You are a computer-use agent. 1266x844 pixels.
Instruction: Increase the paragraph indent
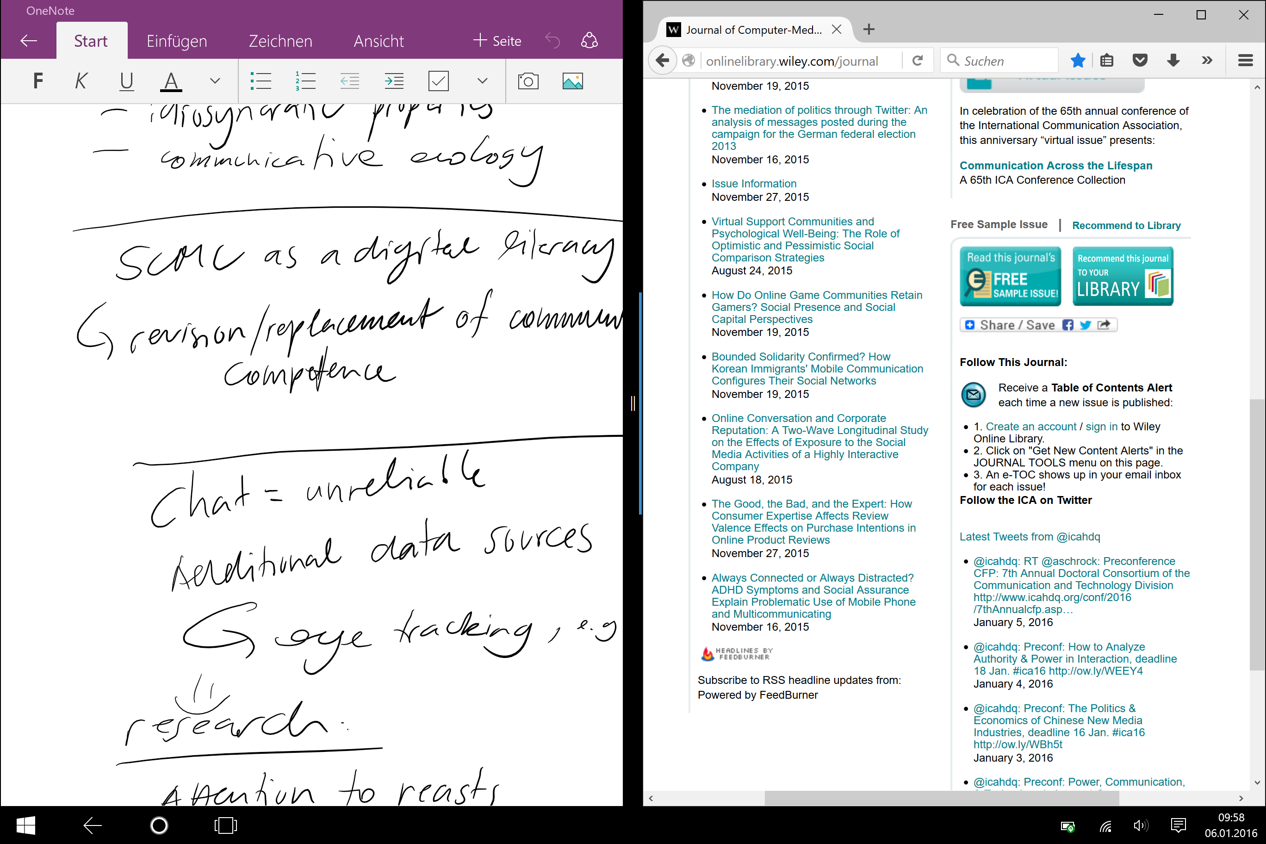coord(394,81)
